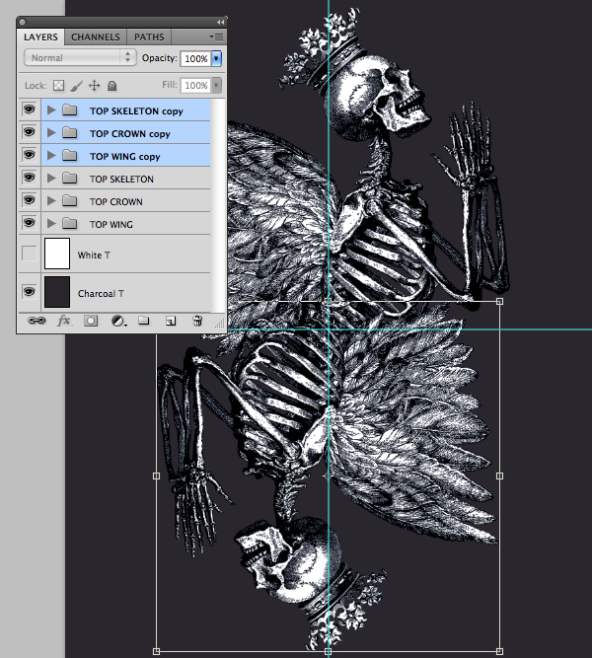Open the Fill slider dropdown arrow
The height and width of the screenshot is (658, 592).
click(216, 85)
